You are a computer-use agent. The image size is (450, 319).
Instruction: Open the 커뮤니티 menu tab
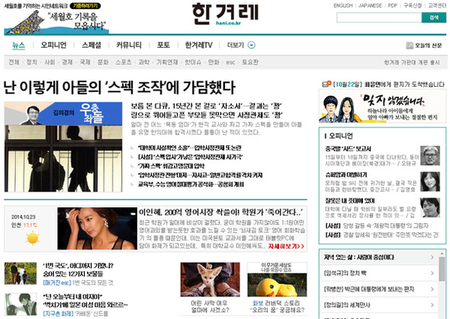[129, 45]
